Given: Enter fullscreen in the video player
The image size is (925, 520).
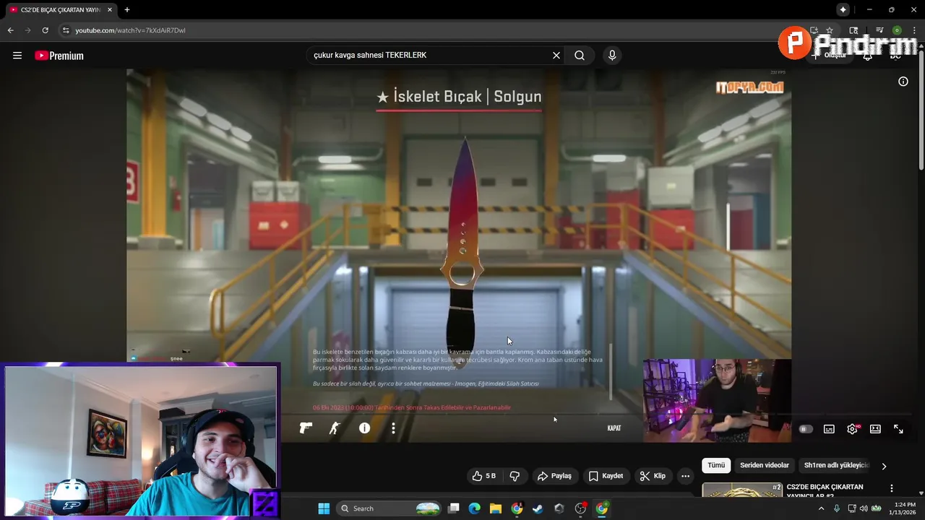Looking at the screenshot, I should 898,429.
